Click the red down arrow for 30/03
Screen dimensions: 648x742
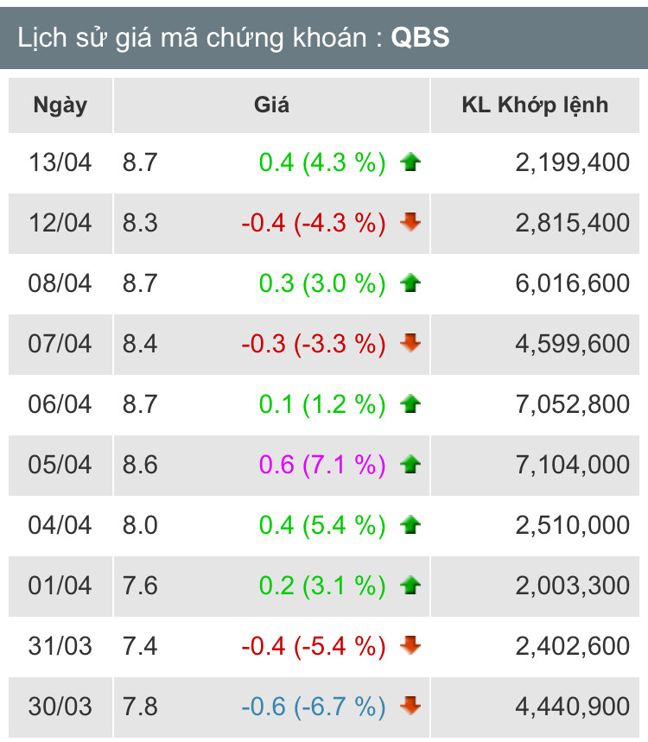[x=410, y=706]
